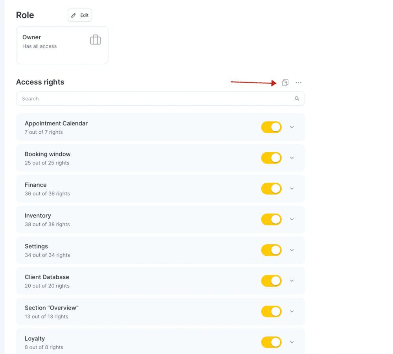Expand Section "Overview" rights
393x354 pixels.
point(292,312)
